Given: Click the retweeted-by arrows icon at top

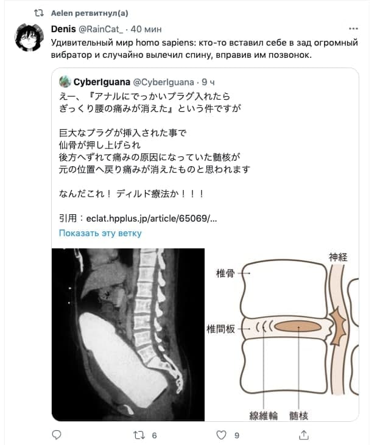Looking at the screenshot, I should click(x=38, y=13).
